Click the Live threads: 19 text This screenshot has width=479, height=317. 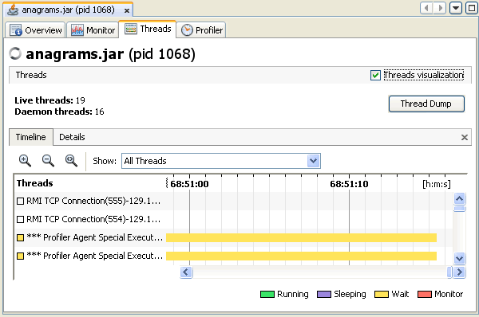coord(49,100)
